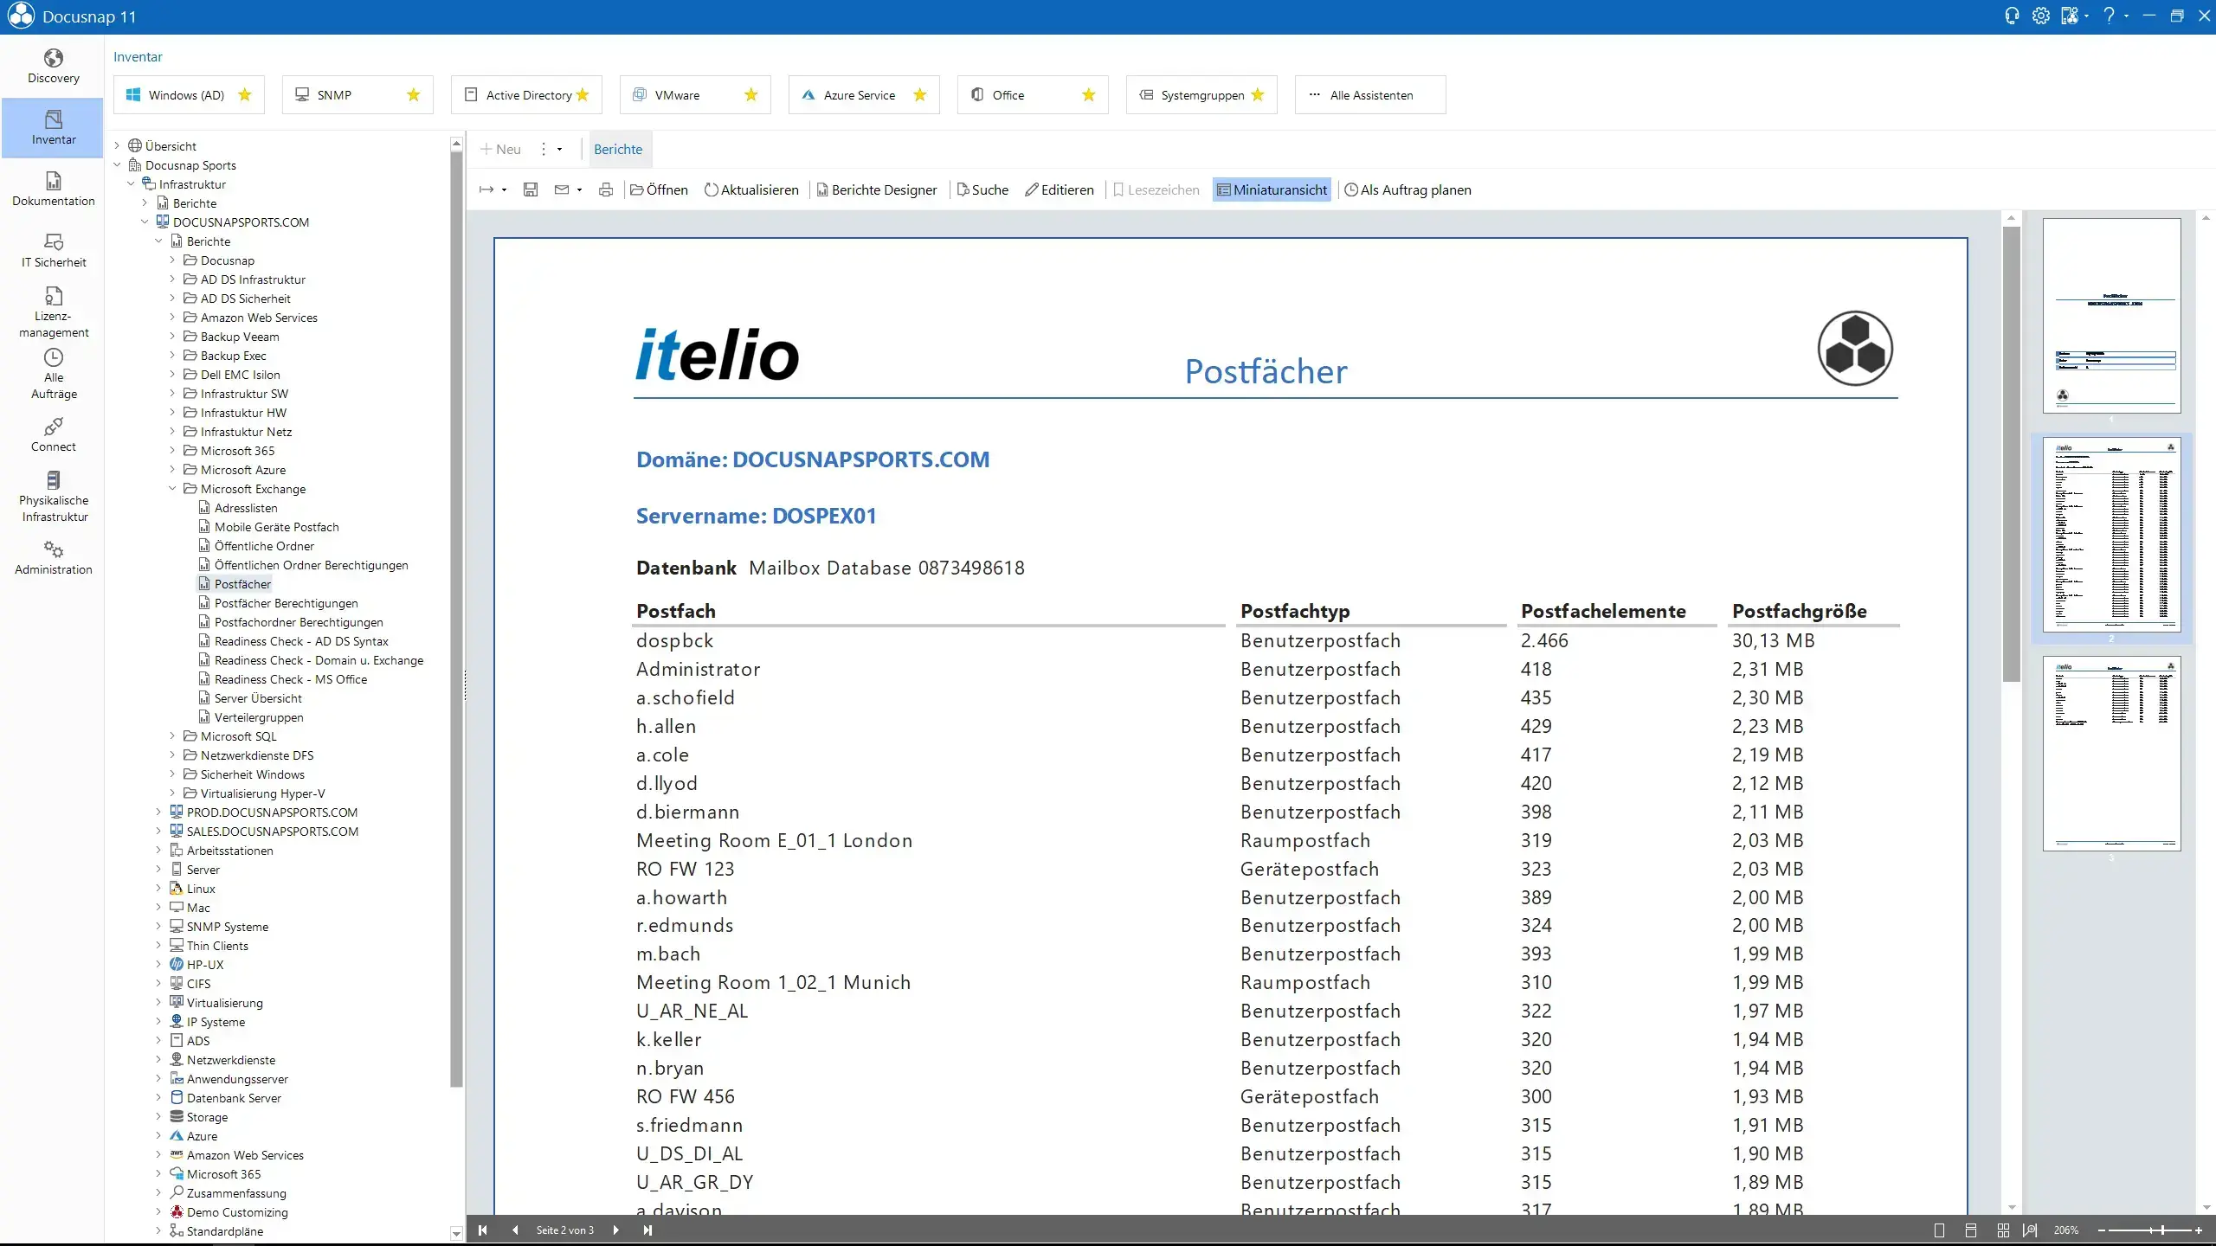Open the IT Sicherheit module
2216x1246 pixels.
[x=53, y=251]
